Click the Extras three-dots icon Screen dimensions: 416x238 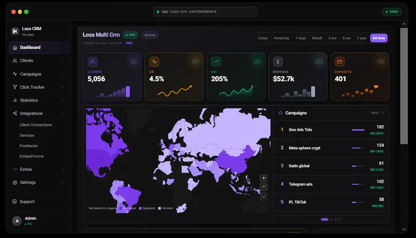pyautogui.click(x=15, y=169)
